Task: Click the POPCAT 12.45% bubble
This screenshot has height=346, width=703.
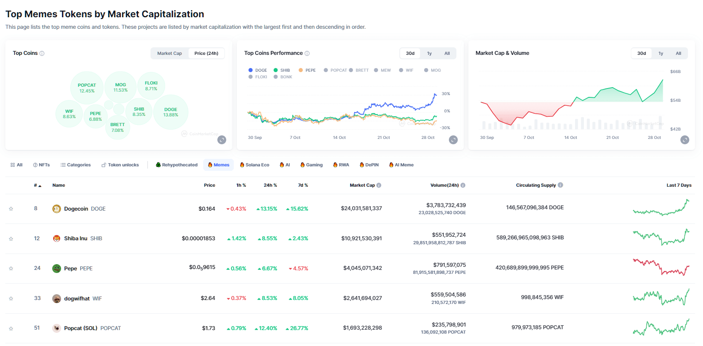Action: 87,88
